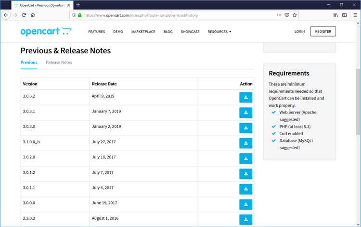The height and width of the screenshot is (227, 361).
Task: Go to the Marketplace
Action: pyautogui.click(x=143, y=32)
